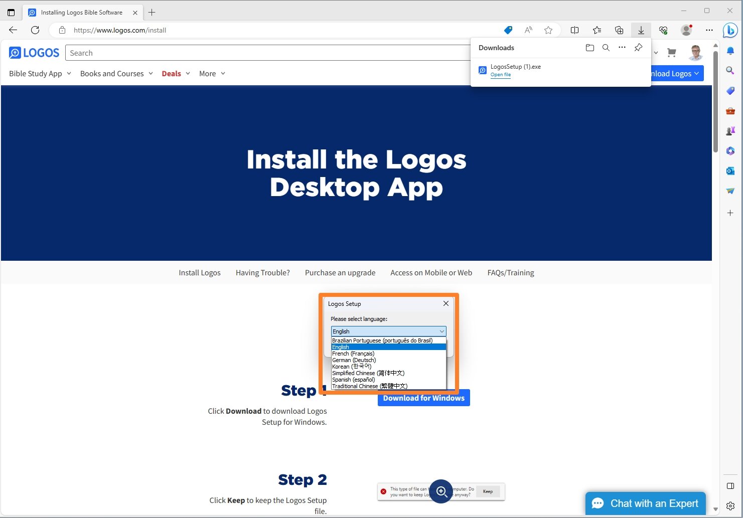Open Copilot in the Edge sidebar
Screen dimensions: 743x518
(730, 31)
